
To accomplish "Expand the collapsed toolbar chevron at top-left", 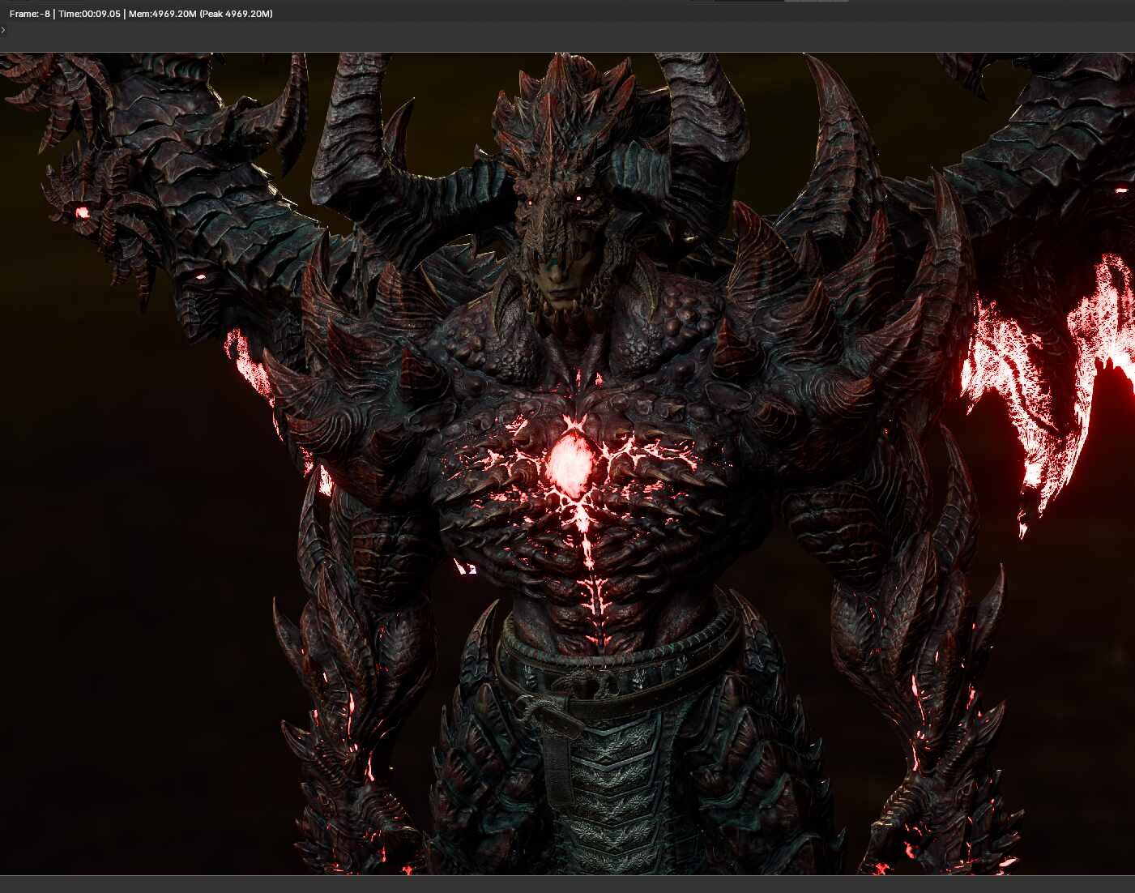I will (3, 30).
